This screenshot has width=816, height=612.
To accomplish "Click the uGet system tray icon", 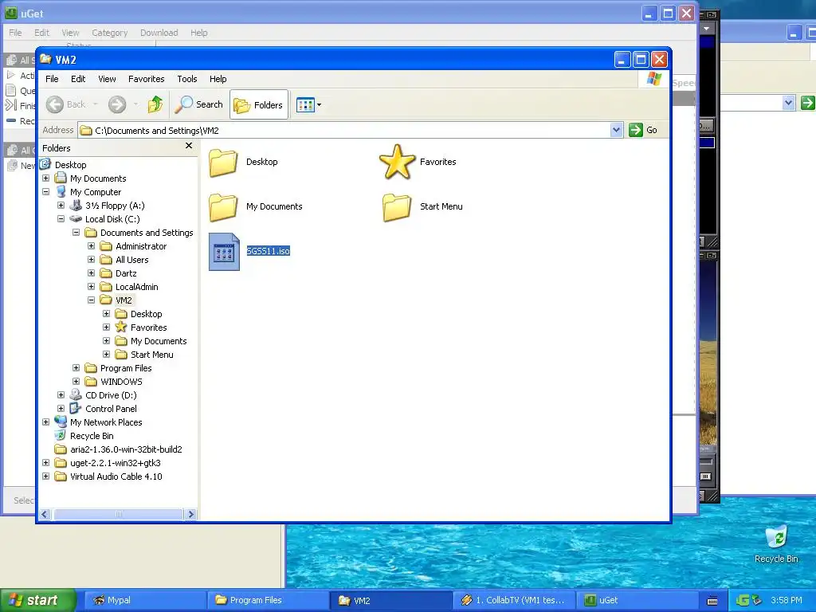I will 742,601.
